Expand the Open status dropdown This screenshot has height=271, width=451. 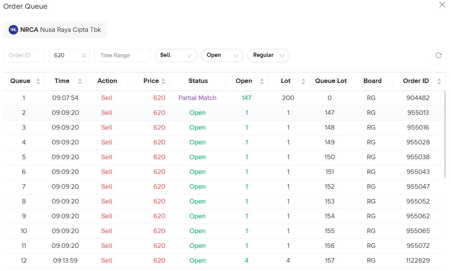tap(222, 55)
